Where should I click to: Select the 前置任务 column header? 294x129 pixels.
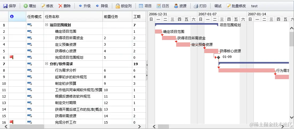pyautogui.click(x=117, y=17)
